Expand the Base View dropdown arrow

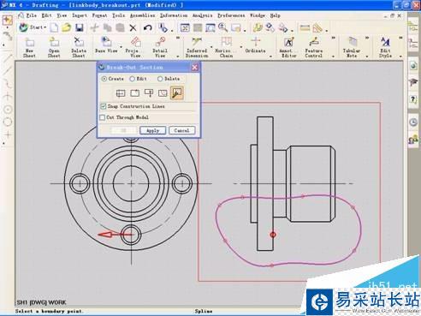[121, 46]
